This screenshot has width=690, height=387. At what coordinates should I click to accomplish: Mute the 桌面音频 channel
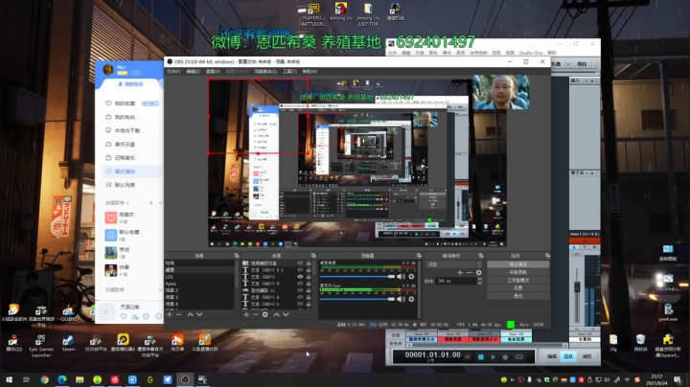(401, 277)
